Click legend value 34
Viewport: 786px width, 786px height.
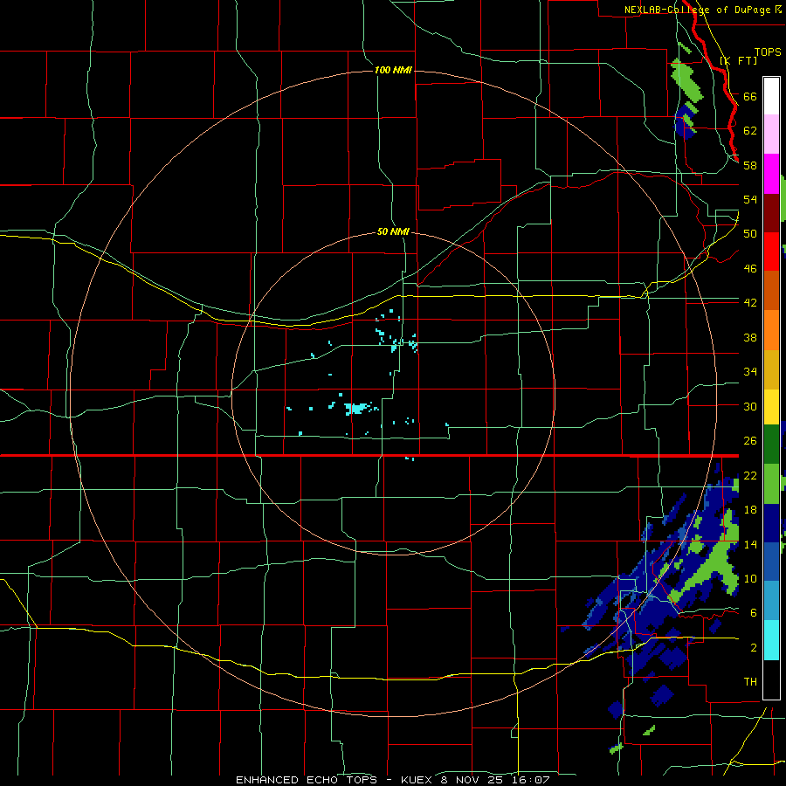pos(750,371)
